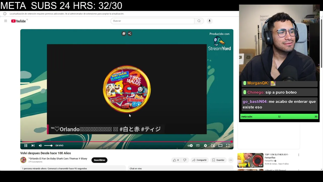Open the TOP 1 EN SLITHER.IO thumbnail
The height and width of the screenshot is (182, 323).
(x=250, y=160)
